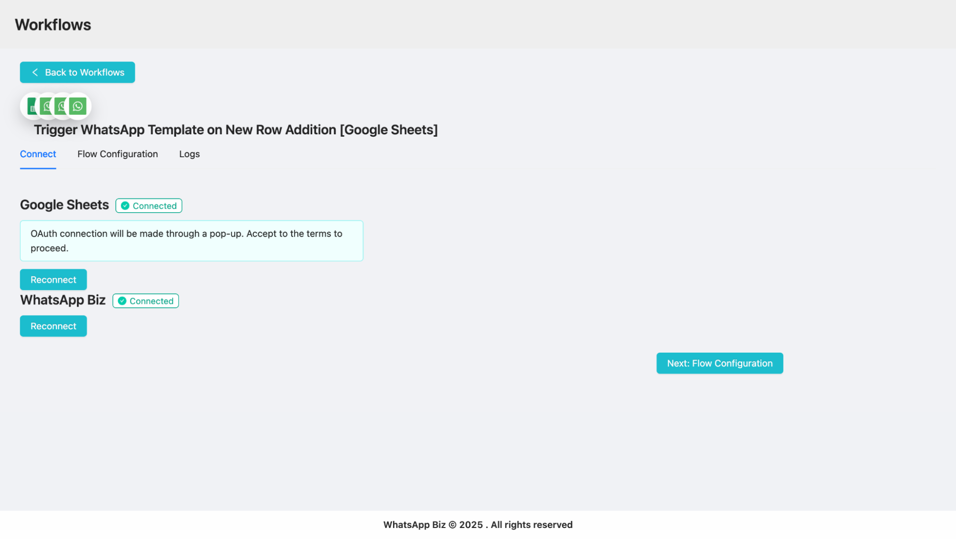Viewport: 956px width, 539px height.
Task: Click the Trigger WhatsApp Template workflow title
Action: tap(235, 129)
